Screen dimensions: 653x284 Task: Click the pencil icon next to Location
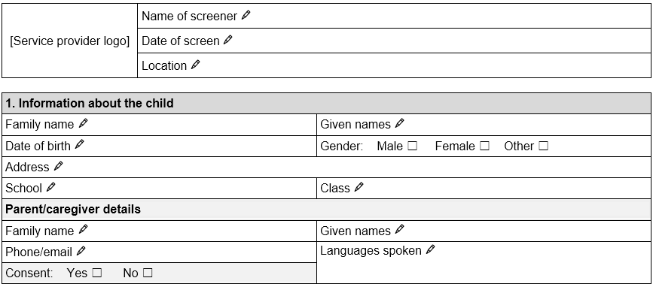(x=195, y=65)
